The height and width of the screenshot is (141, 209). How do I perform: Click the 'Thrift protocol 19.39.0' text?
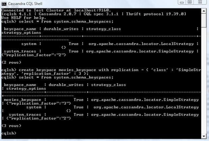(x=155, y=14)
